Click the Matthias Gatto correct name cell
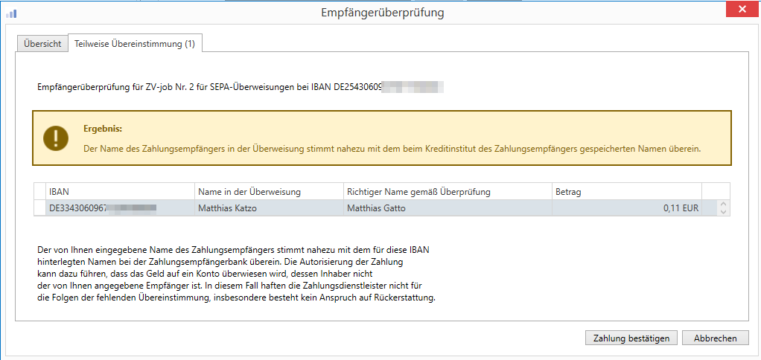761x360 pixels. (x=447, y=208)
